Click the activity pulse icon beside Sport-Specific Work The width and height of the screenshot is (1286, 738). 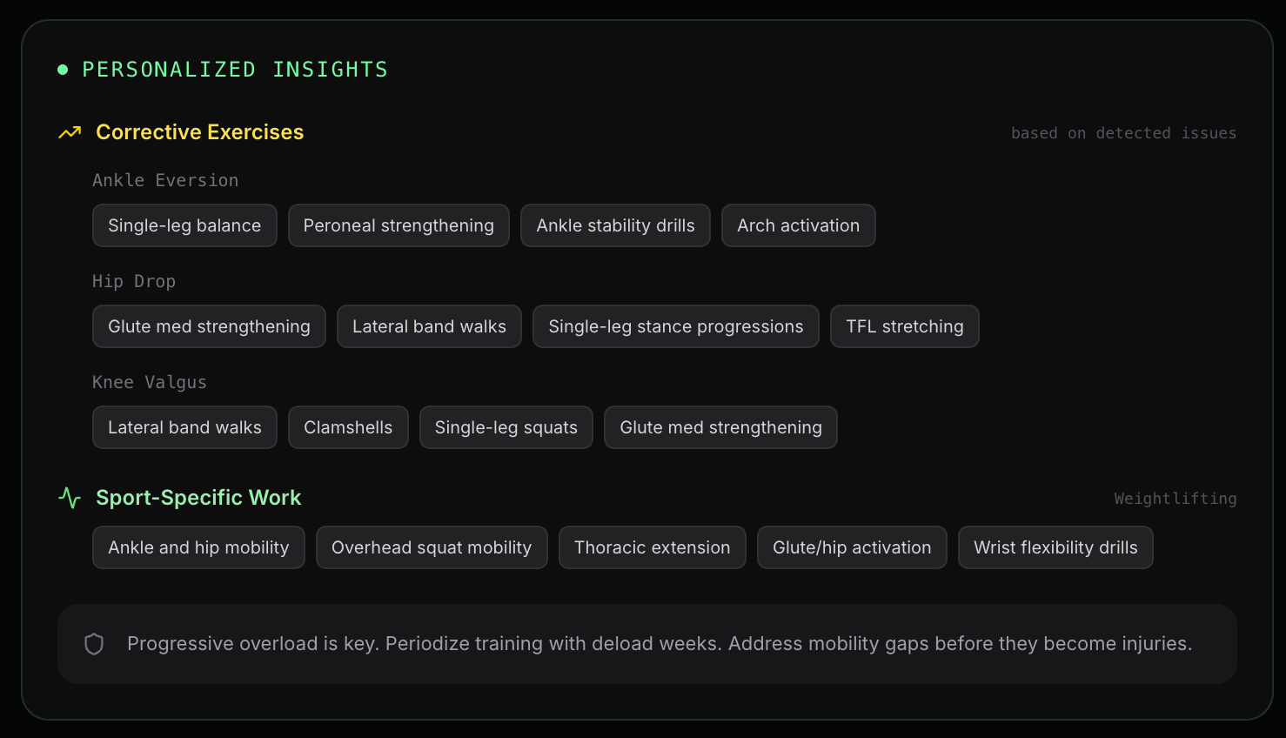pyautogui.click(x=70, y=498)
